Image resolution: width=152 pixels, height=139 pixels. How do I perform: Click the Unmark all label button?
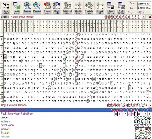[x=100, y=12]
